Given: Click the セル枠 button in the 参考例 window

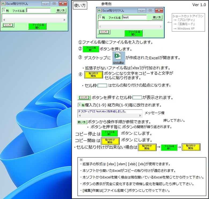Looking at the screenshot, I should (x=104, y=32).
